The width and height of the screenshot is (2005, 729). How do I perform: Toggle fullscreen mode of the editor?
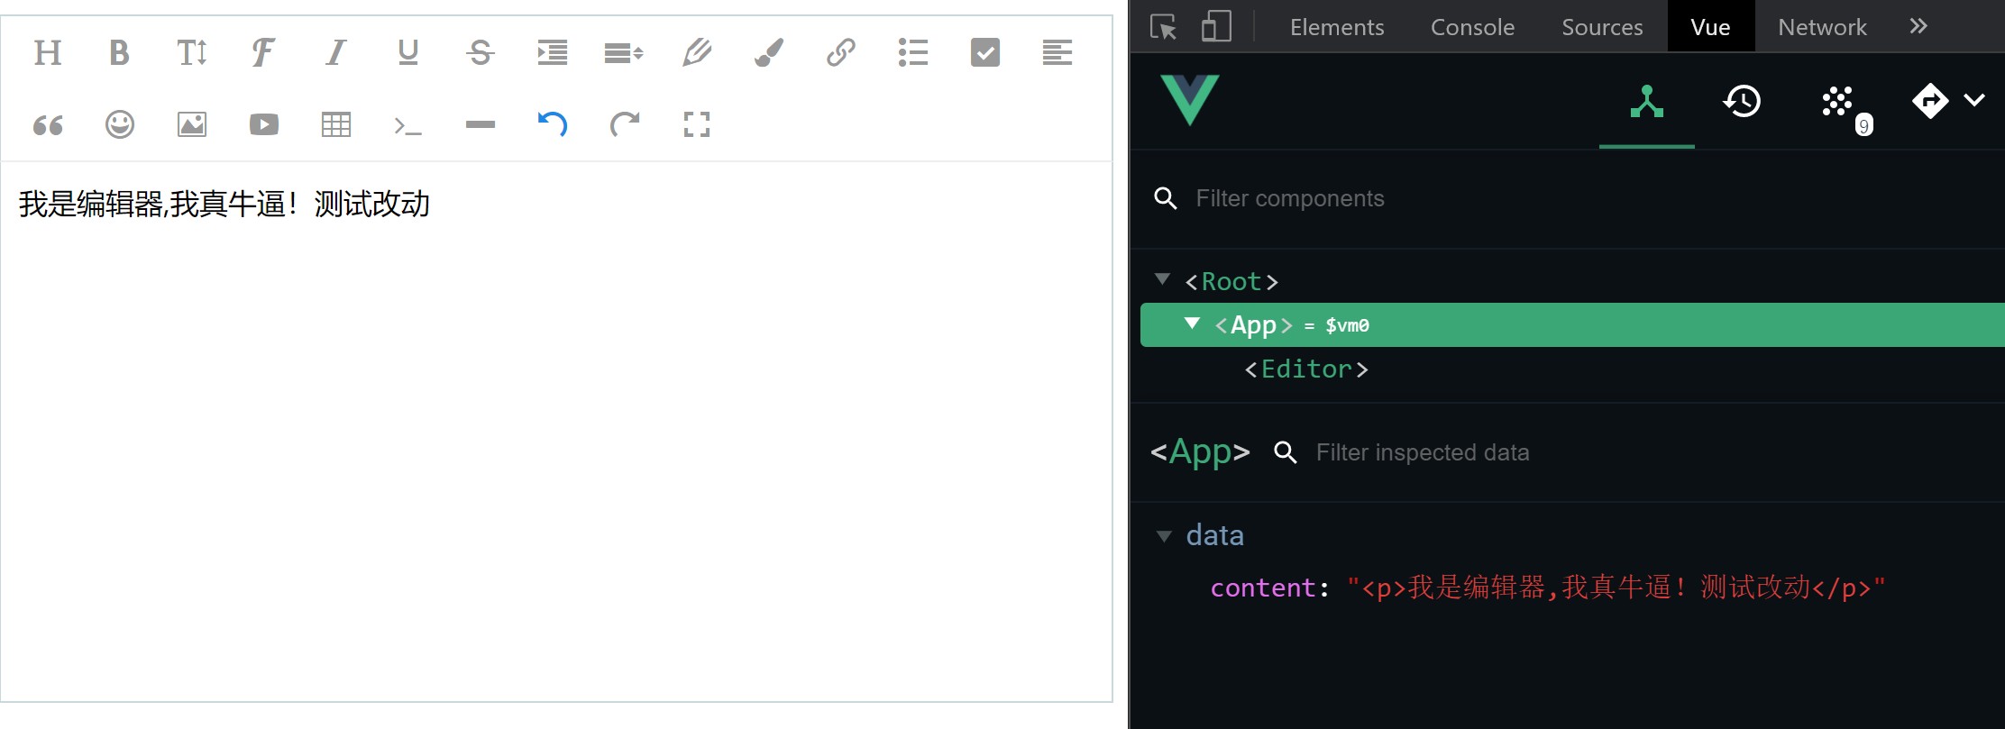point(696,124)
